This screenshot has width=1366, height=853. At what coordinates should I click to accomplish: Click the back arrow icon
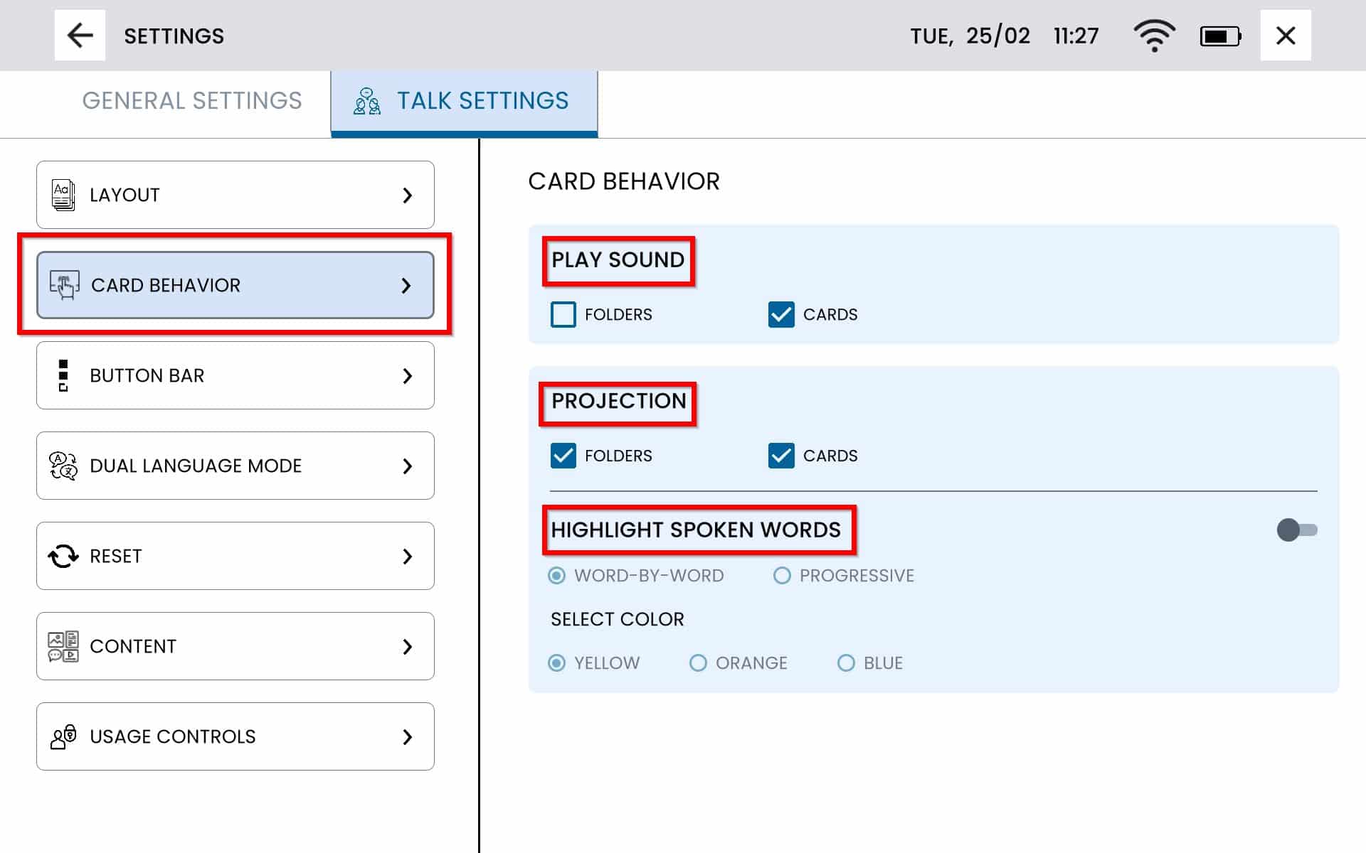coord(80,36)
